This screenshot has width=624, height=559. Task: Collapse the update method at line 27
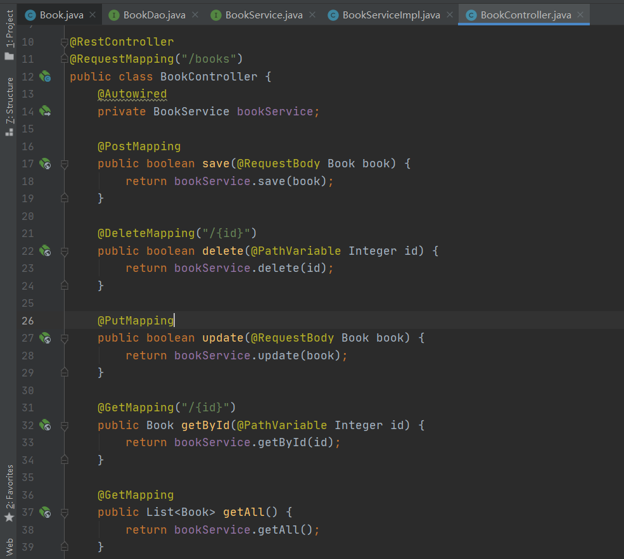(x=64, y=338)
